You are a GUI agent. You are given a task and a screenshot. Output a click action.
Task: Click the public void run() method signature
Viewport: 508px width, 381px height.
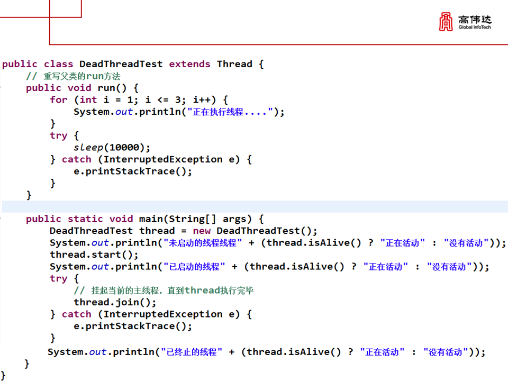pos(82,88)
